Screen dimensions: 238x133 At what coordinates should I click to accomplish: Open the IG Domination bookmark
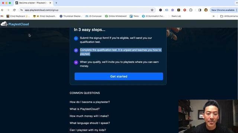(x=153, y=16)
